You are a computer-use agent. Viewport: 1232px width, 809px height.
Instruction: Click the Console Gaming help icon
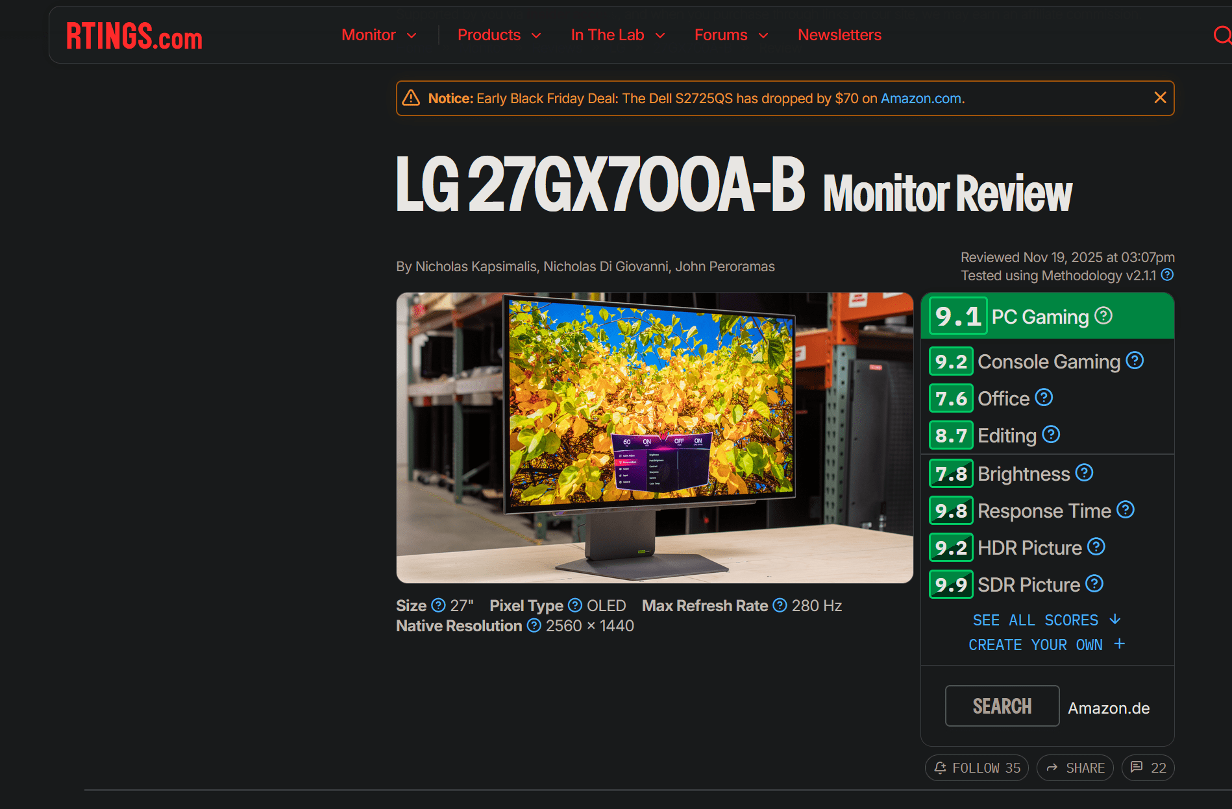(x=1135, y=361)
